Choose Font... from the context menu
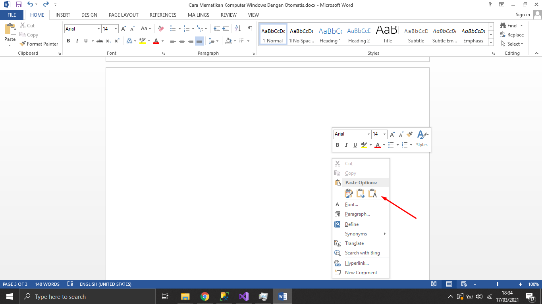 [361, 205]
